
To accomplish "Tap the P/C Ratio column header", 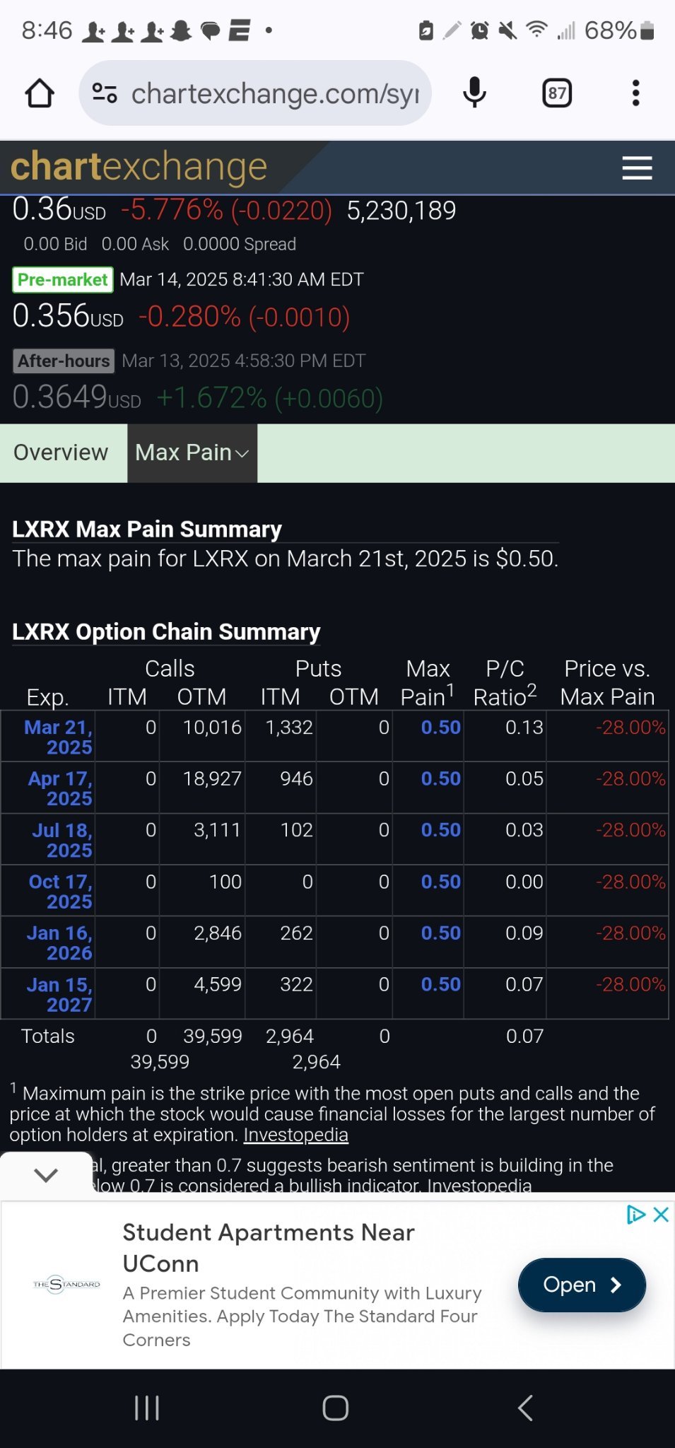I will (505, 682).
